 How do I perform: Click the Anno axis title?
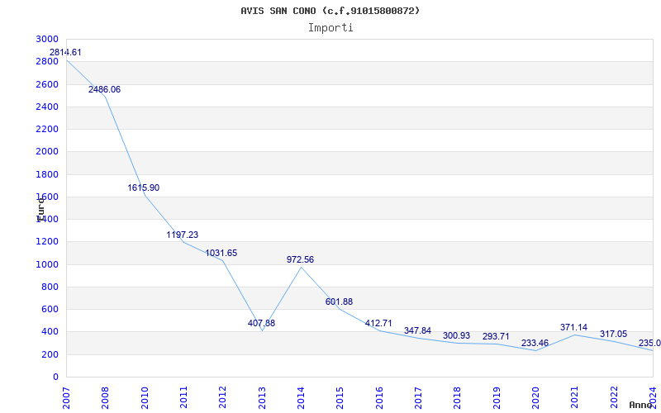coord(640,405)
